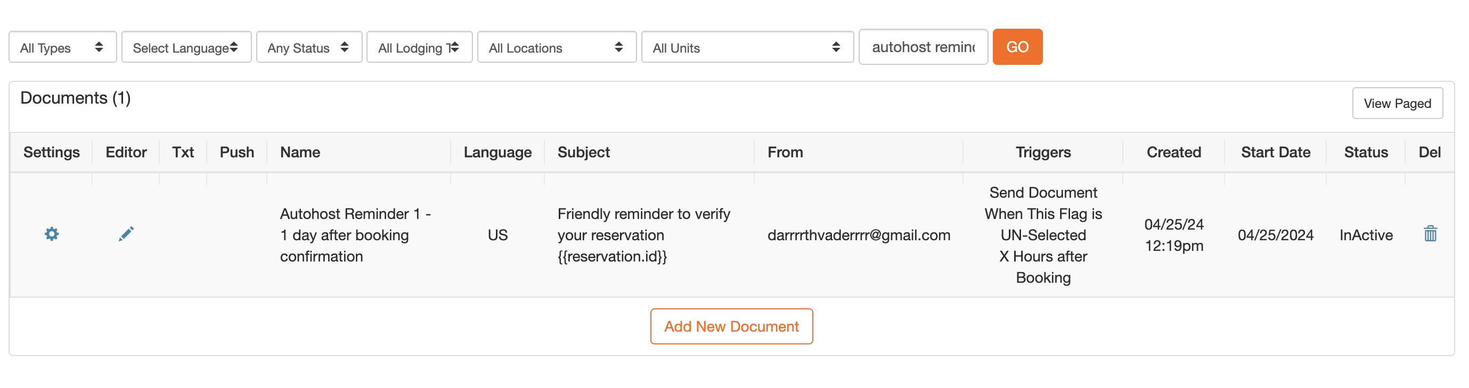Screen dimensions: 1469x388
Task: Click the autohost search input field
Action: click(923, 47)
